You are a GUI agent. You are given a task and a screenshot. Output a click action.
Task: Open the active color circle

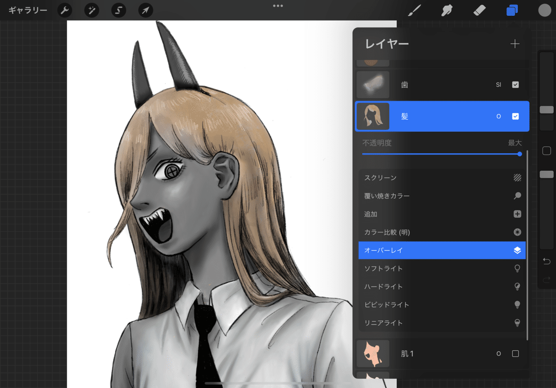coord(544,10)
